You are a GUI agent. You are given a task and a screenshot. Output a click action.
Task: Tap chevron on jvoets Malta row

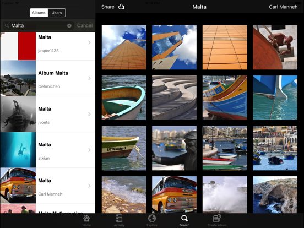[x=89, y=114]
